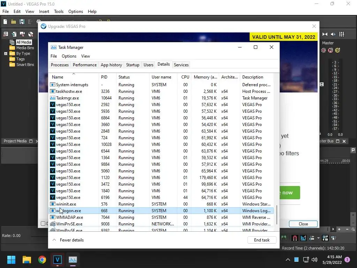Screen dimensions: 357x268
Task: Open the VEGAS Tools menu
Action: click(x=59, y=12)
